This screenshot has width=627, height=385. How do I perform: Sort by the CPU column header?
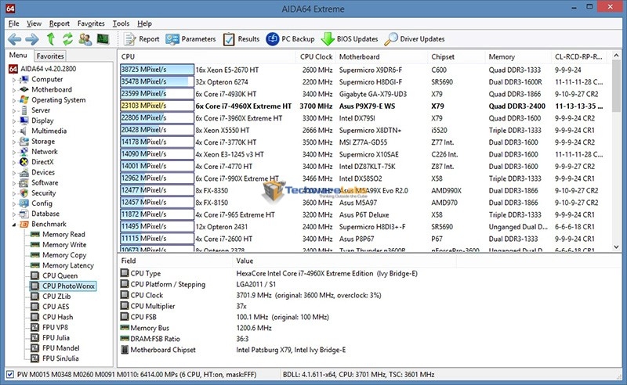click(x=207, y=56)
